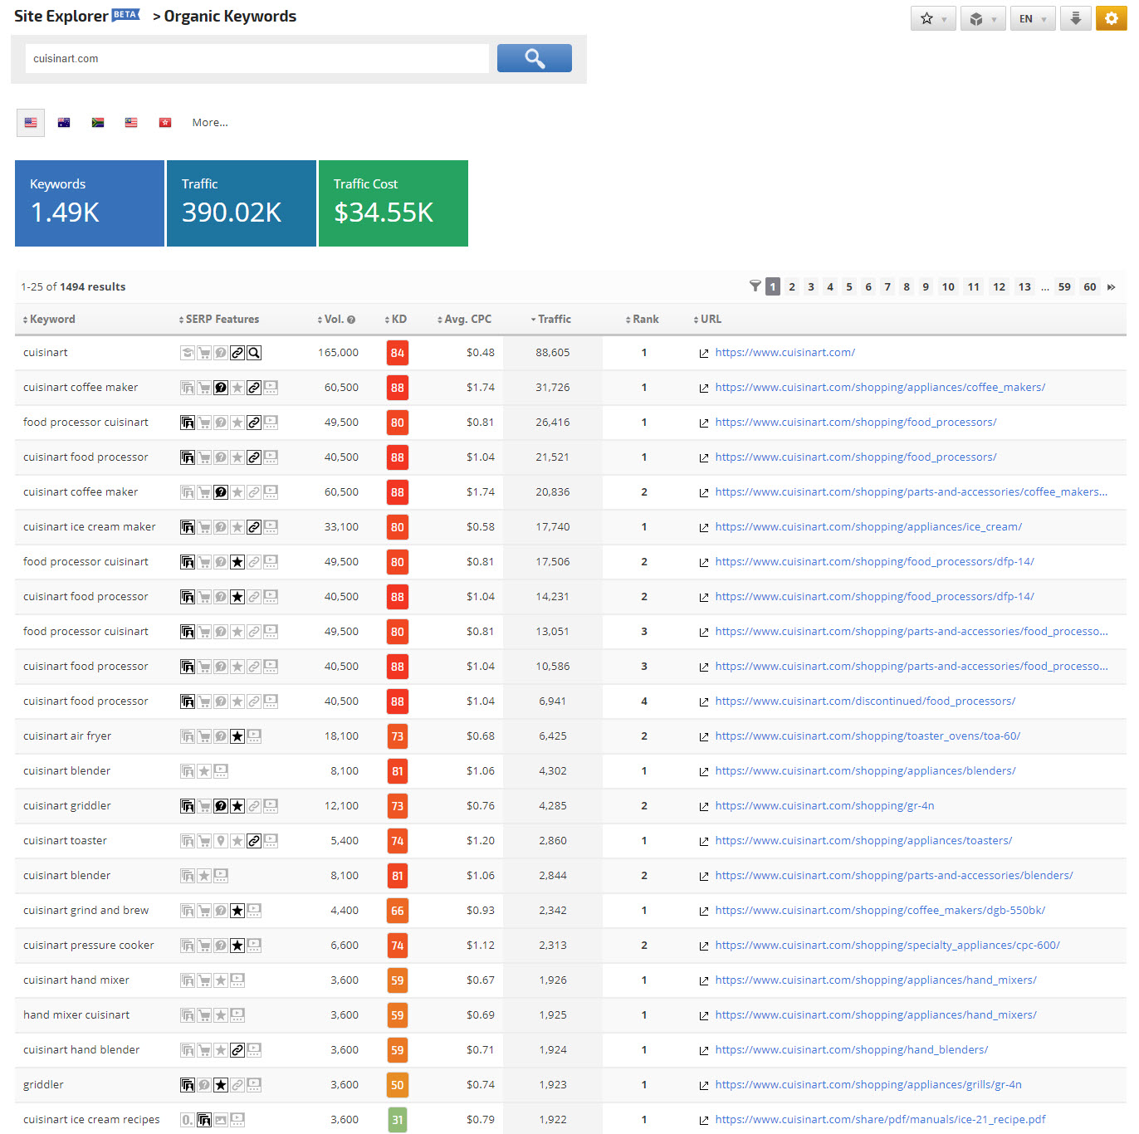This screenshot has width=1139, height=1134.
Task: Open the EN language dropdown
Action: pos(1032,18)
